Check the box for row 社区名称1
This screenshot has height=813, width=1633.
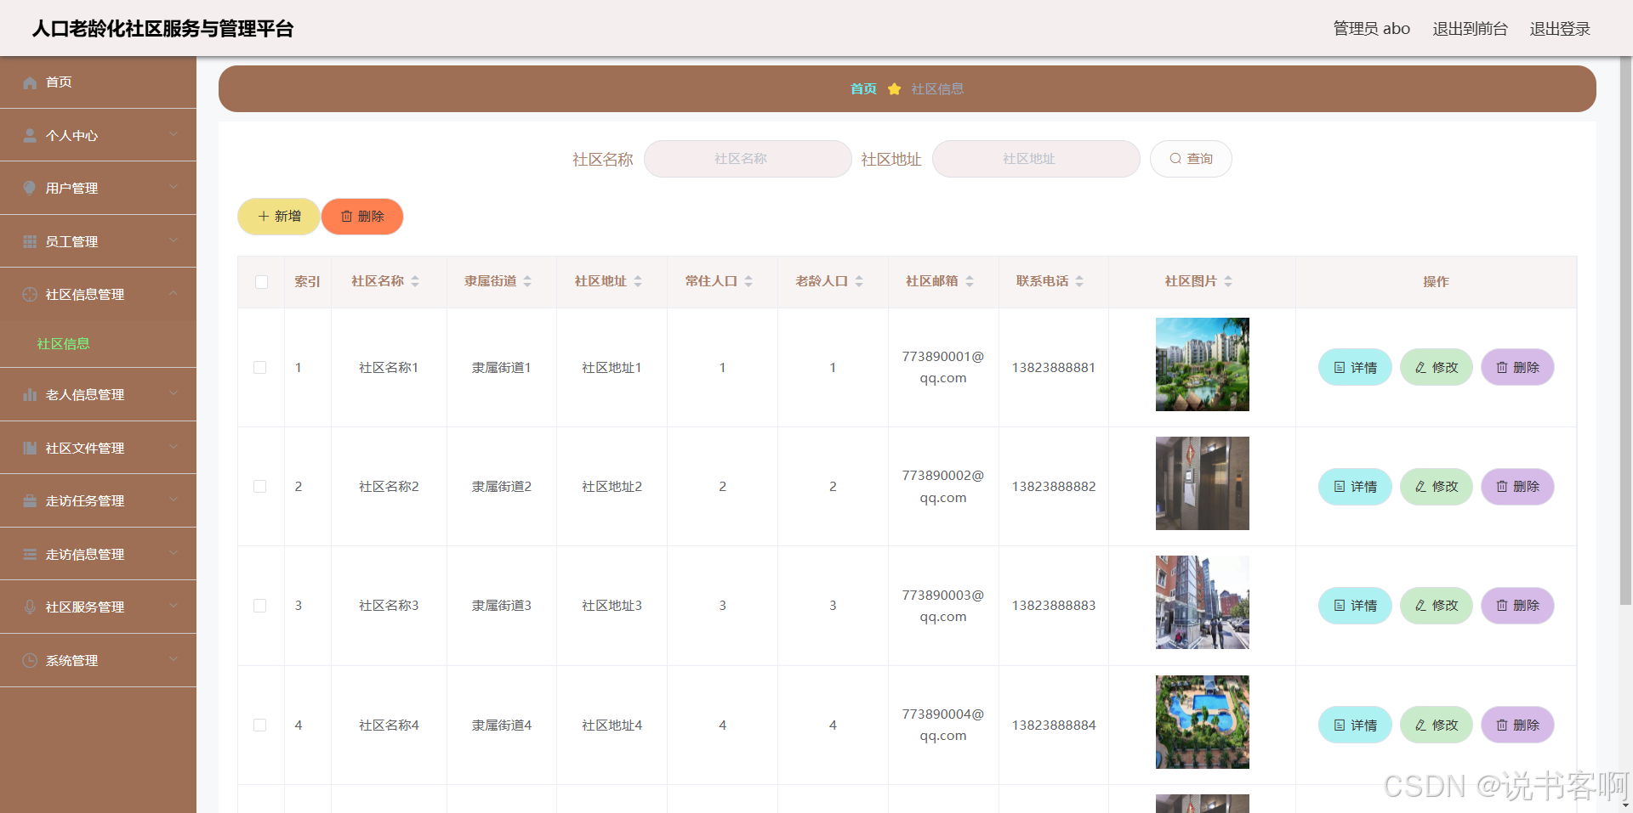coord(260,367)
